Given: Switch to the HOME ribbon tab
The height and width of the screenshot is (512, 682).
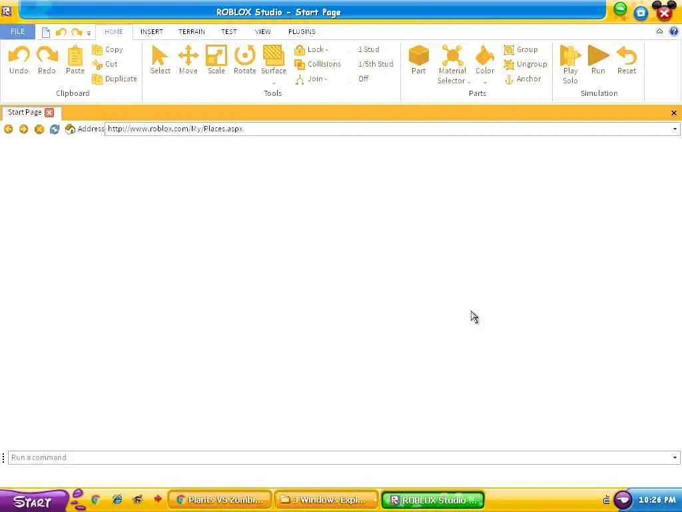Looking at the screenshot, I should click(113, 32).
